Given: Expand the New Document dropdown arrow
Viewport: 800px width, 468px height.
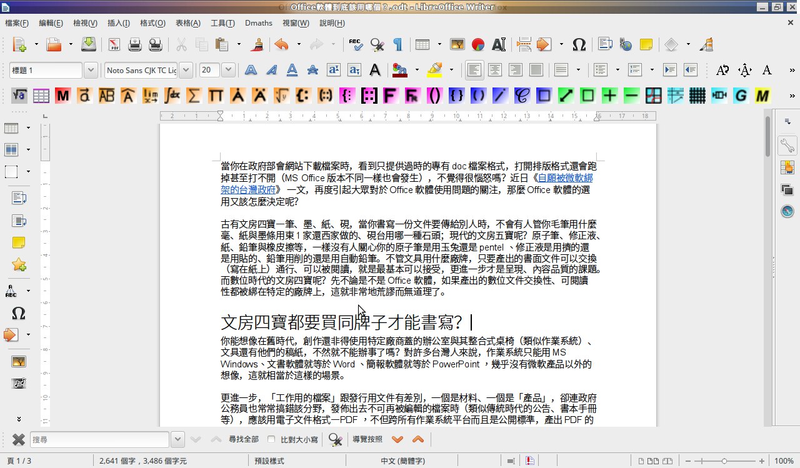Looking at the screenshot, I should (36, 44).
